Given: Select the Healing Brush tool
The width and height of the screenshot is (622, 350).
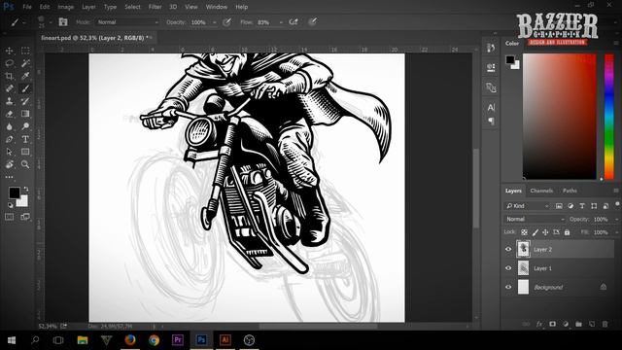Looking at the screenshot, I should pyautogui.click(x=9, y=88).
